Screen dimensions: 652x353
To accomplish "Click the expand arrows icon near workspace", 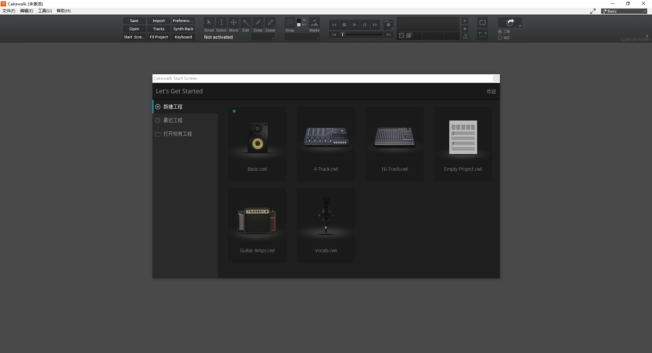I will click(593, 11).
